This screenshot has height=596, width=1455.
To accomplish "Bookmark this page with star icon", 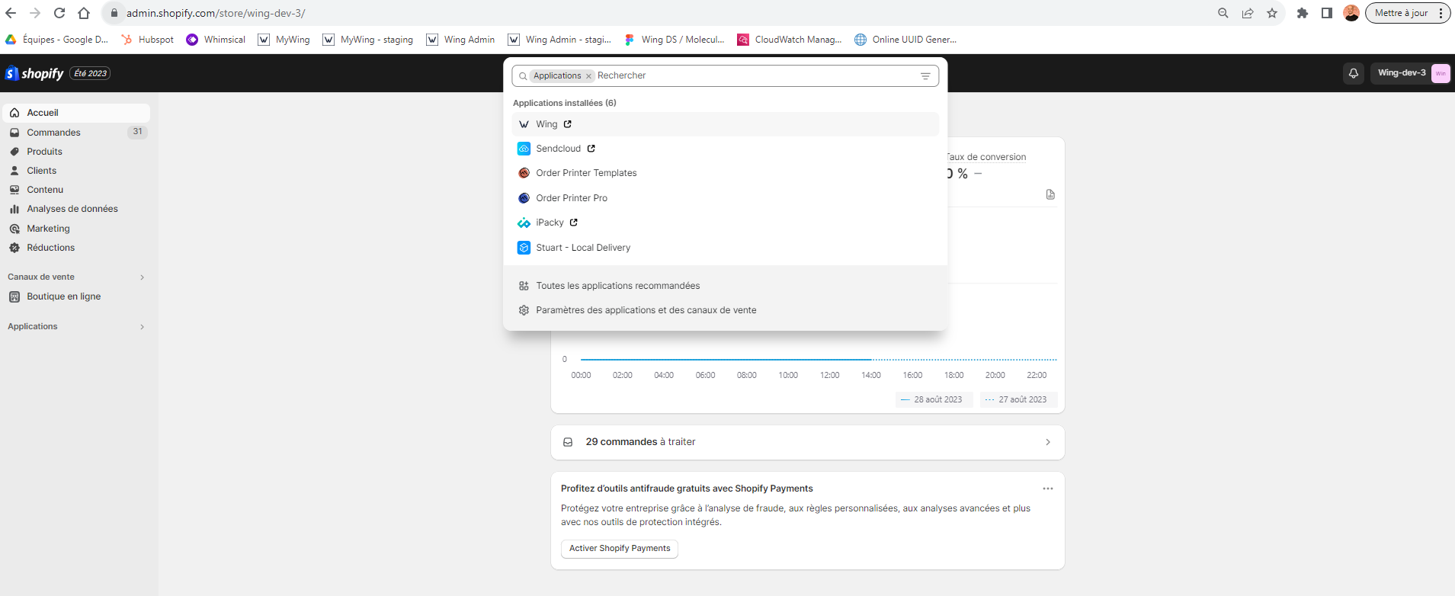I will [1272, 13].
